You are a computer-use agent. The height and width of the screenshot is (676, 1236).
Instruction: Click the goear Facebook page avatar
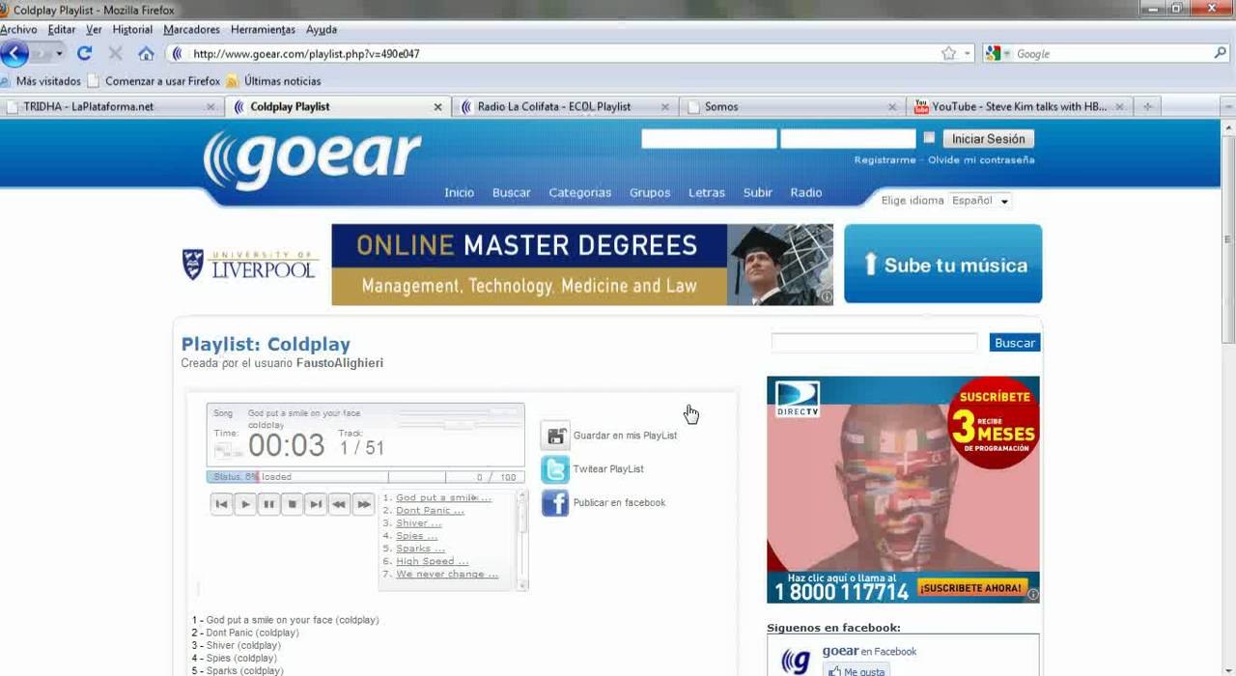795,662
